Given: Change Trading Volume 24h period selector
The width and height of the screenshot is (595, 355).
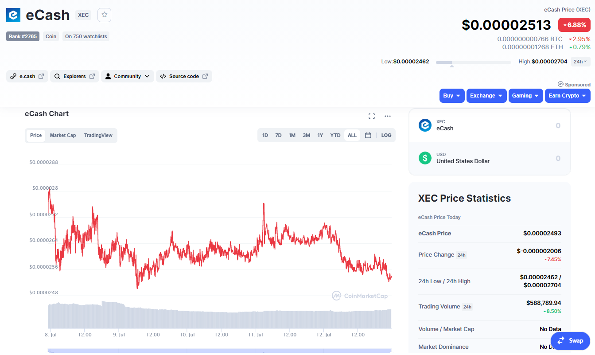Looking at the screenshot, I should [467, 307].
